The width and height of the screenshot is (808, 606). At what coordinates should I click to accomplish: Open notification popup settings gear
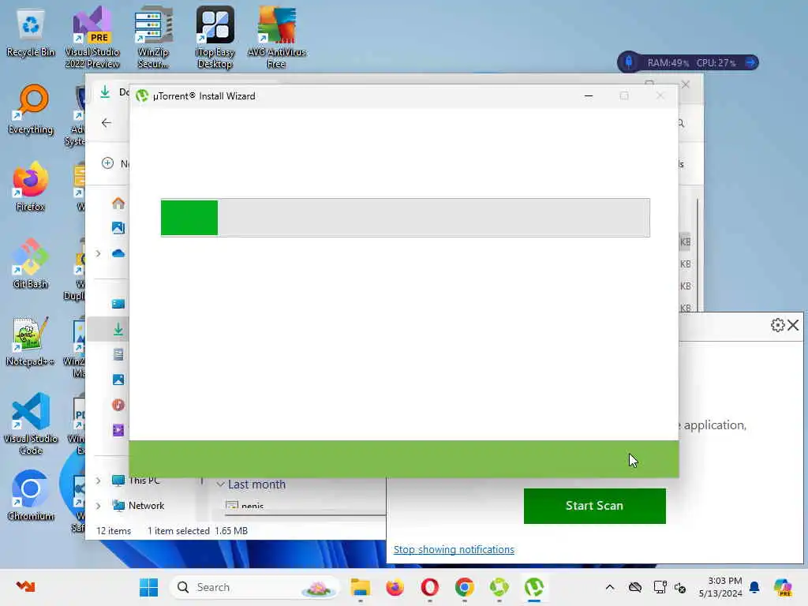(x=777, y=325)
